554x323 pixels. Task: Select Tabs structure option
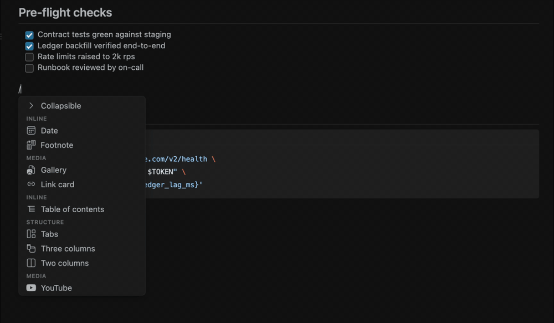(x=82, y=234)
